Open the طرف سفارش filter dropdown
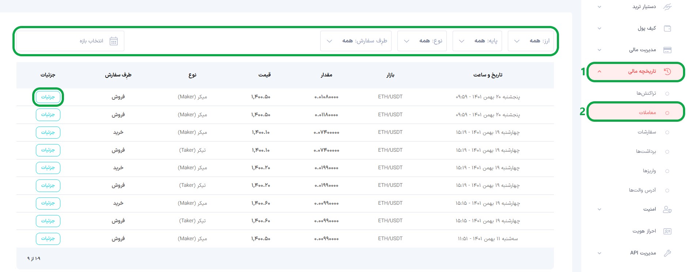This screenshot has height=272, width=687. pyautogui.click(x=356, y=41)
